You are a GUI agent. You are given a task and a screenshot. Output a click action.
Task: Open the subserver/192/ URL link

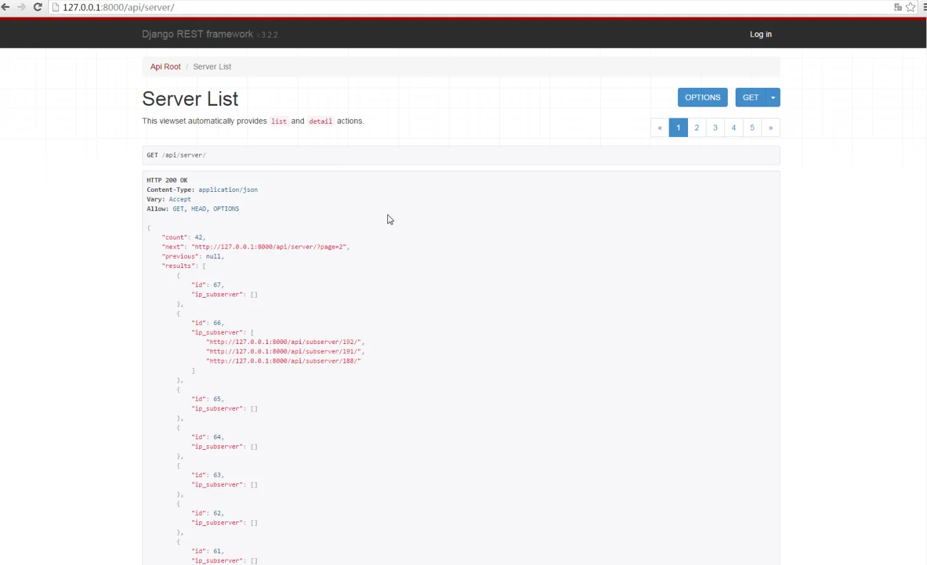tap(285, 342)
